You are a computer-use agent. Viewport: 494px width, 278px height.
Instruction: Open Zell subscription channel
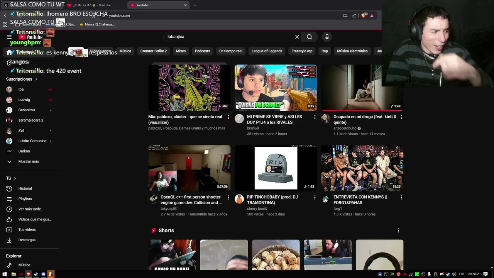tap(30, 131)
